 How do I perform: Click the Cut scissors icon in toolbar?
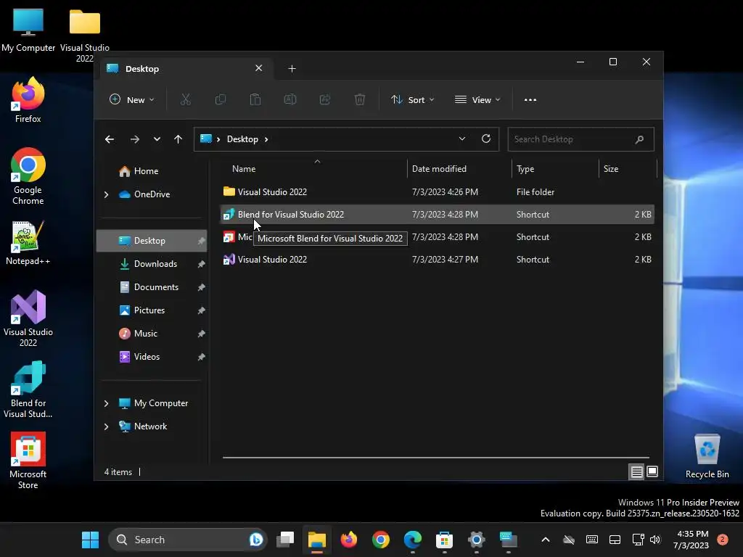(x=185, y=99)
